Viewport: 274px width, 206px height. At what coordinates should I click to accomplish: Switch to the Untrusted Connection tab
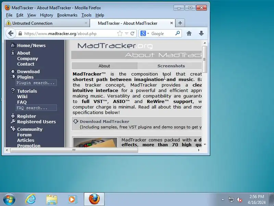(x=47, y=23)
